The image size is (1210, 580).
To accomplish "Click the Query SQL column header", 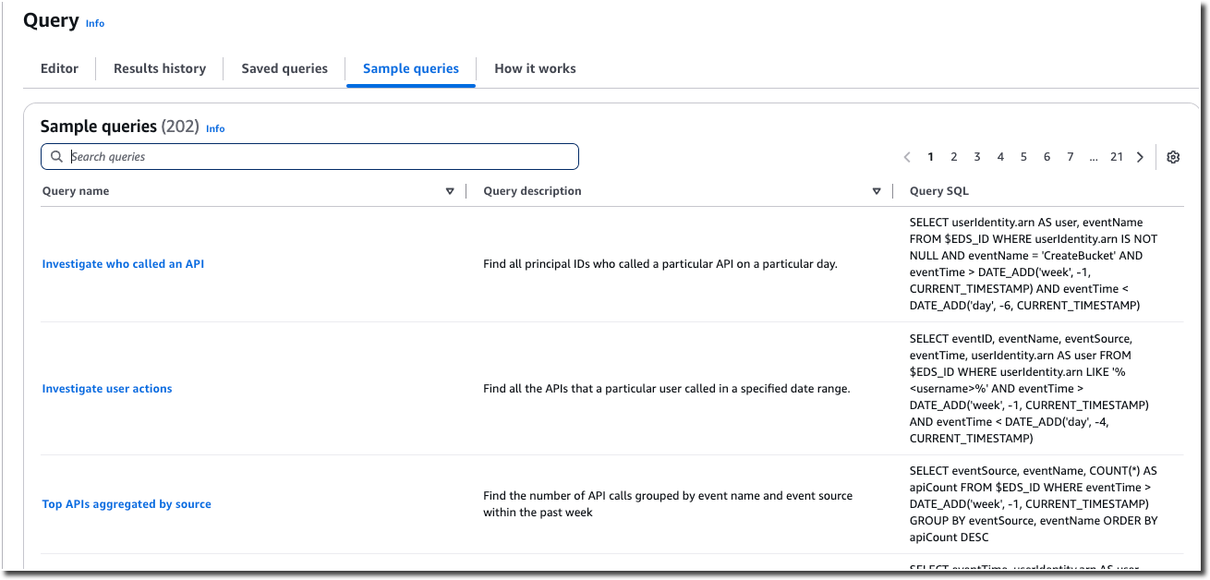I will pyautogui.click(x=938, y=191).
